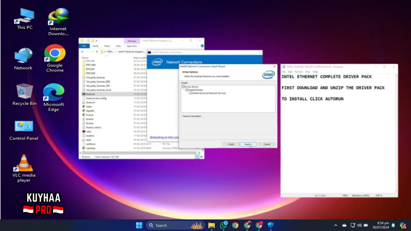Image resolution: width=411 pixels, height=231 pixels.
Task: Show hidden icons chevron in system tray
Action: coord(336,225)
